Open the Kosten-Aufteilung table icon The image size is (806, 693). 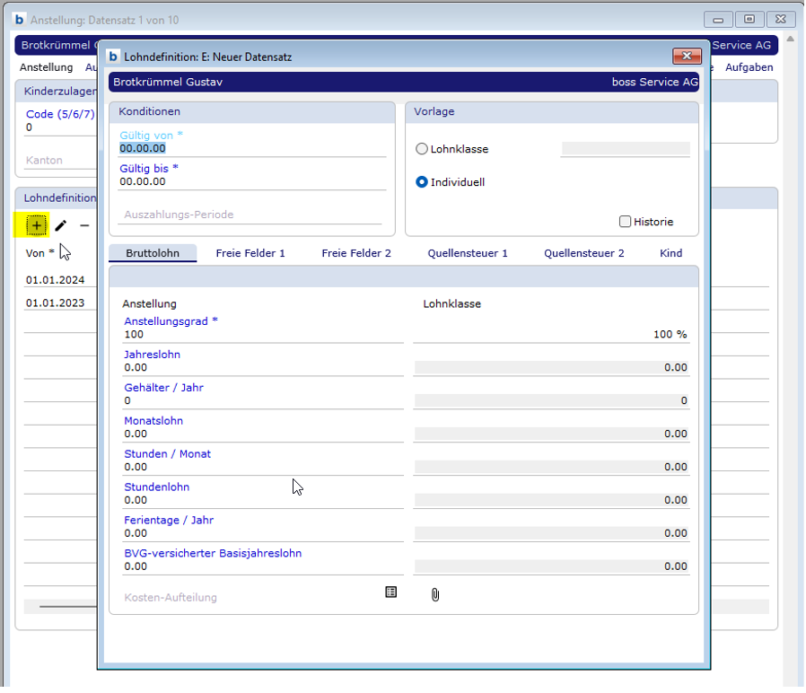click(x=390, y=592)
